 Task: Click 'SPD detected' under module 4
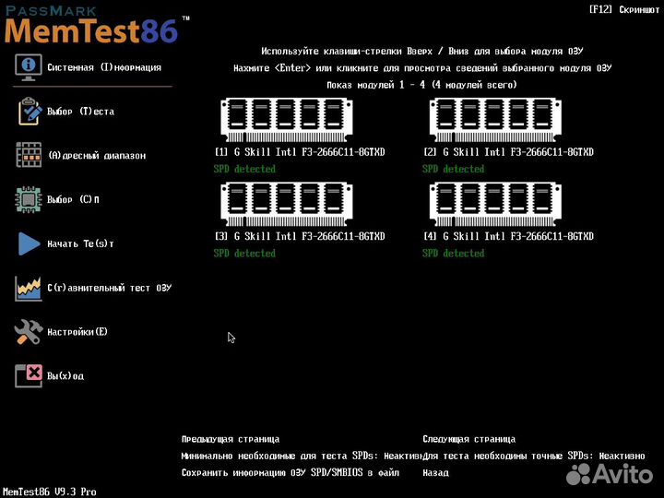(x=453, y=254)
